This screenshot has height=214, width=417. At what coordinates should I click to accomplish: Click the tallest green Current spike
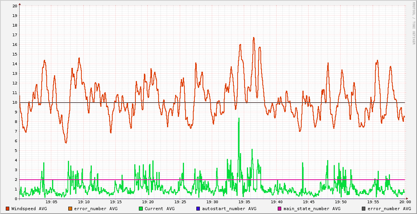pos(239,120)
